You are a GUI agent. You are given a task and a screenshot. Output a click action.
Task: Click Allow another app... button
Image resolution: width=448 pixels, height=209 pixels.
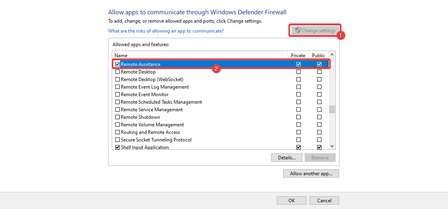point(311,173)
